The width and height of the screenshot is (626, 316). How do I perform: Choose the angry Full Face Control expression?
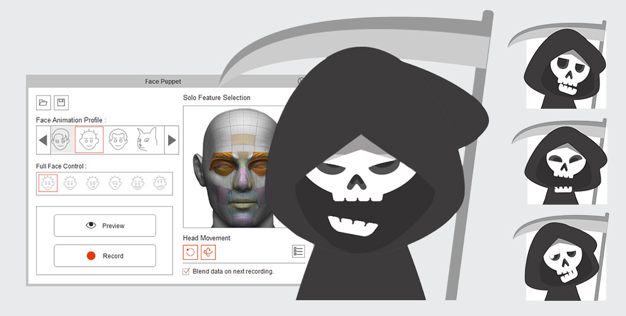pos(93,183)
